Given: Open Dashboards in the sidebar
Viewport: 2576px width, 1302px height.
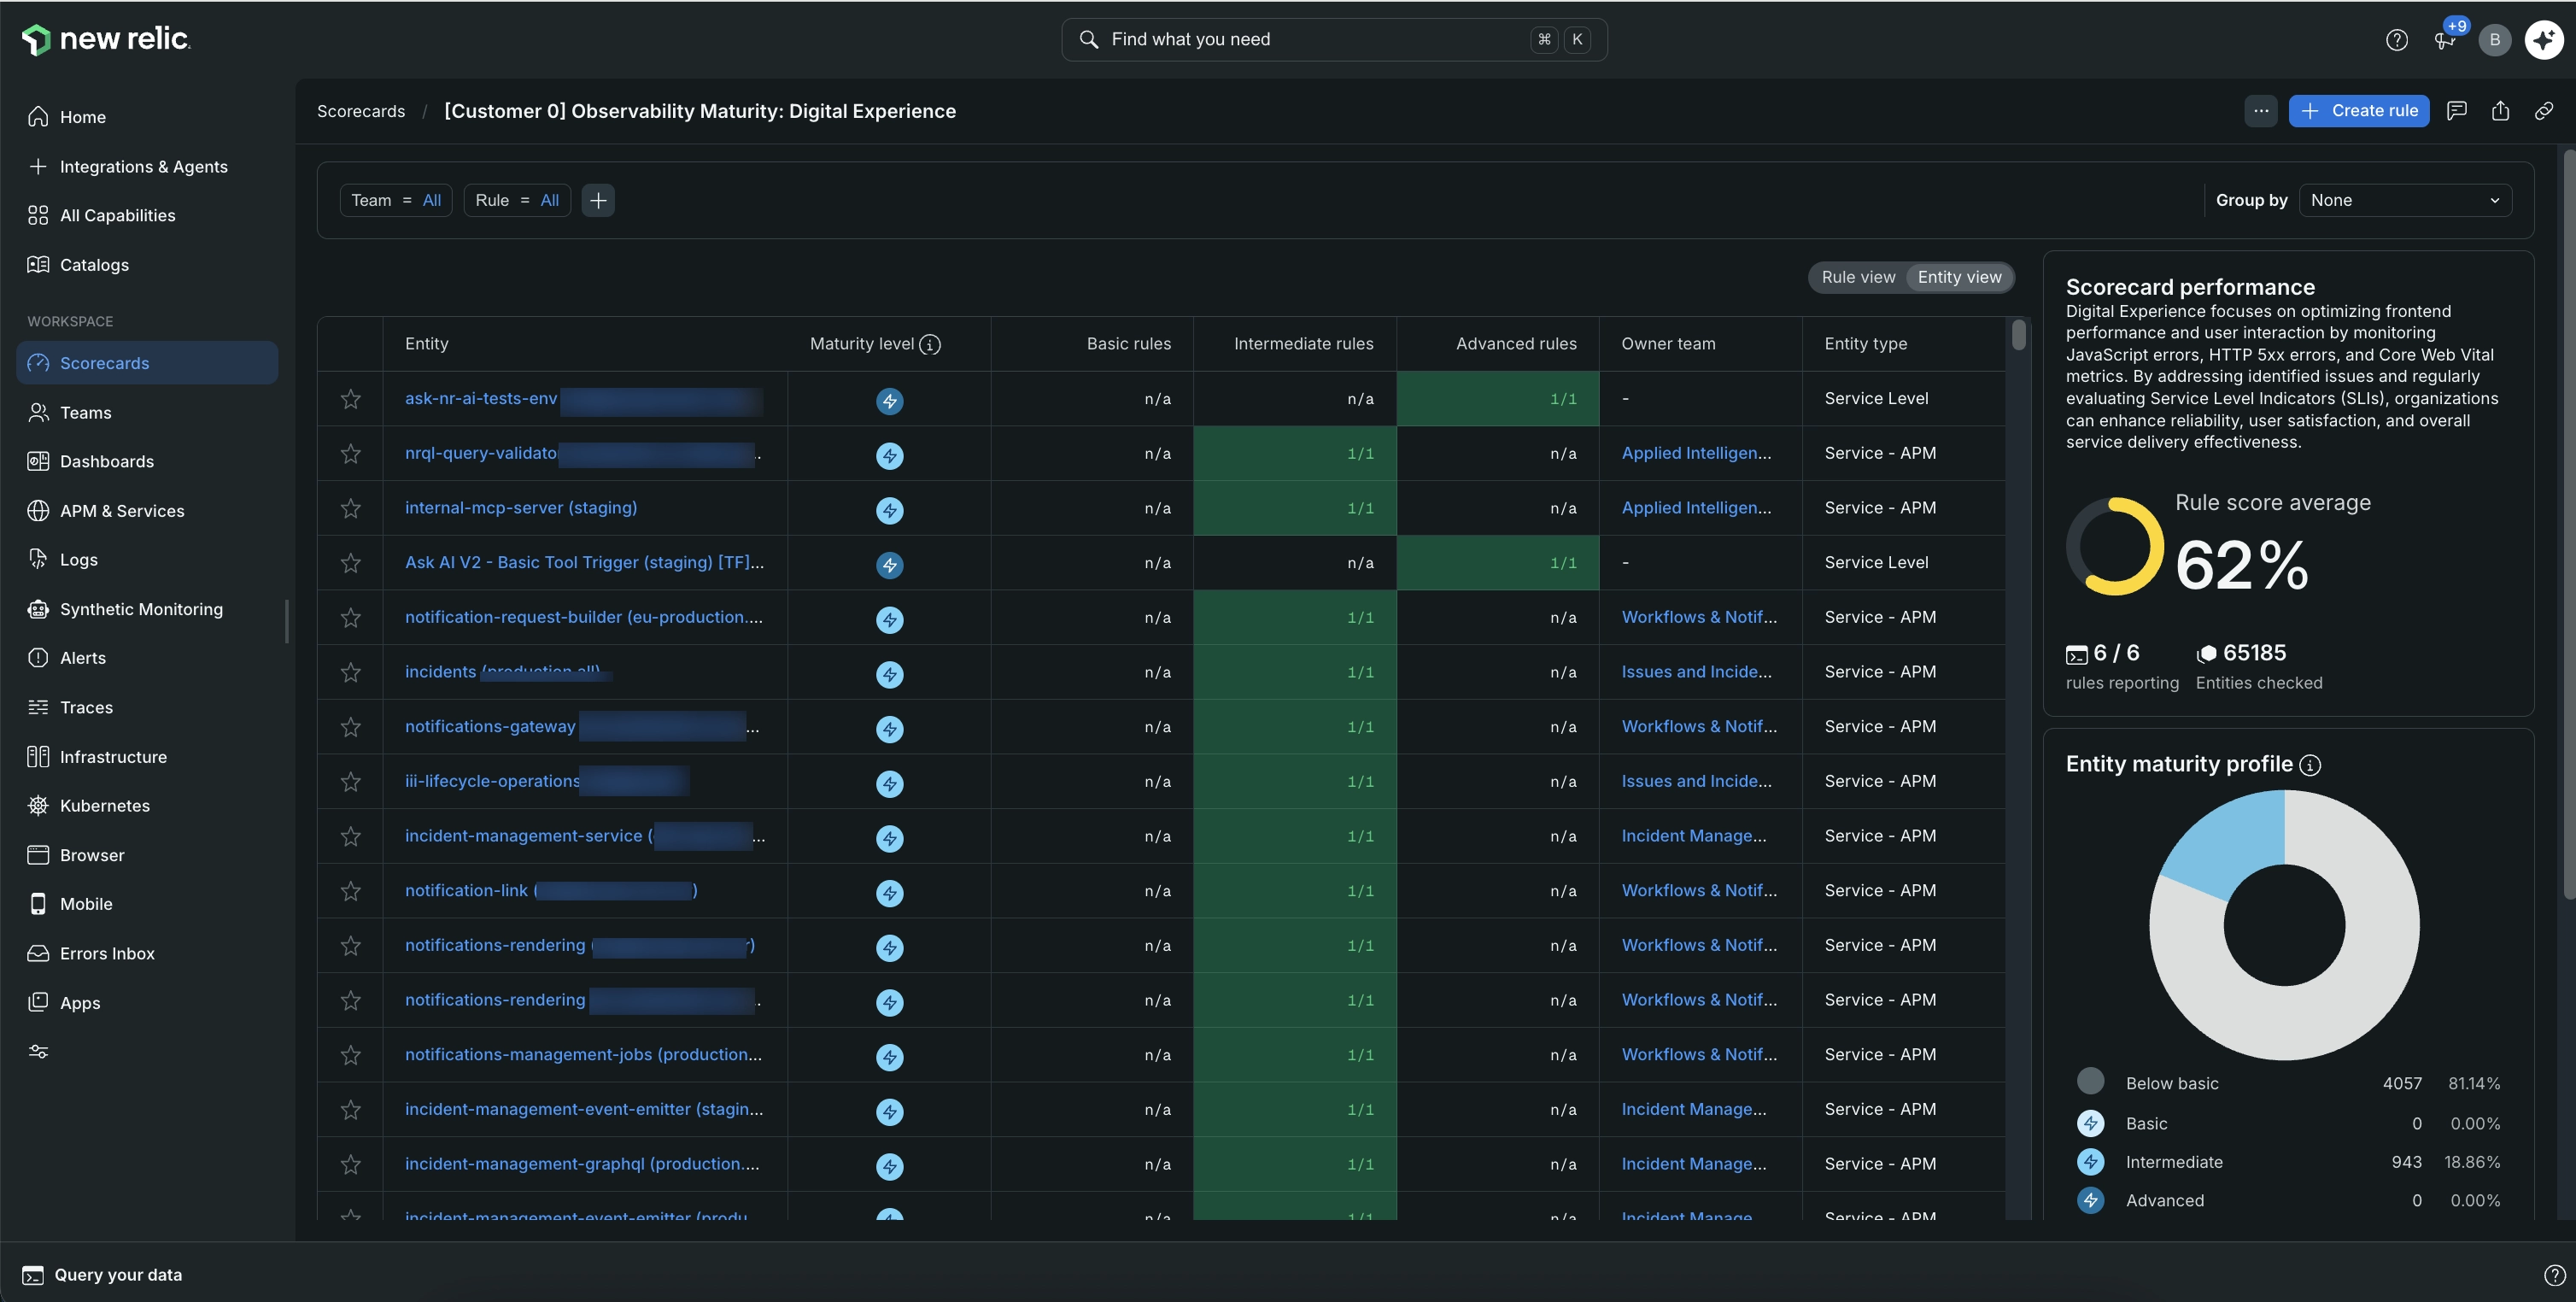Looking at the screenshot, I should tap(147, 461).
